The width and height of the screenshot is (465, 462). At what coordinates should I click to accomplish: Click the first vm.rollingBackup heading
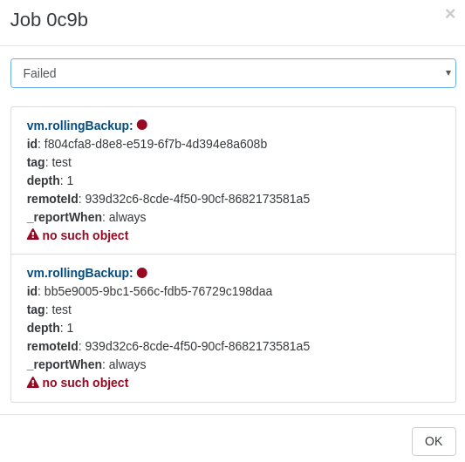pos(79,126)
